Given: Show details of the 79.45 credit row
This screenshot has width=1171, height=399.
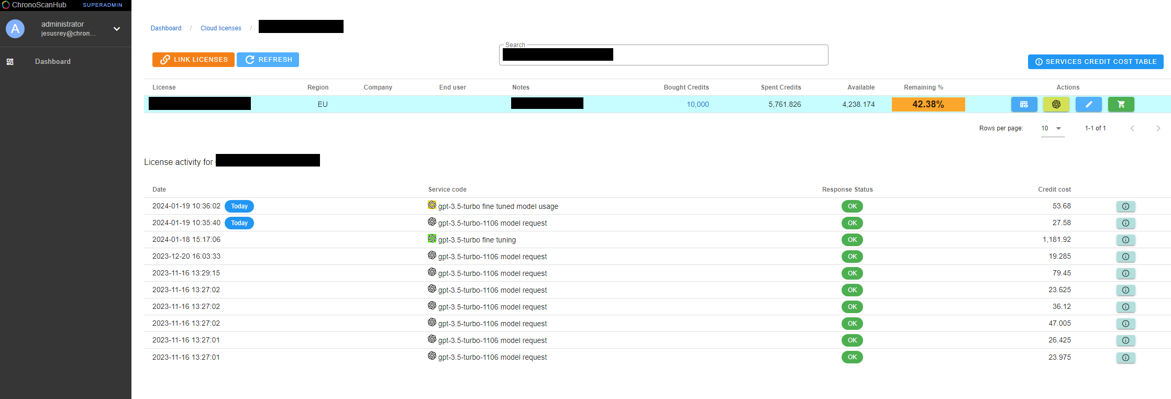Looking at the screenshot, I should [1125, 273].
